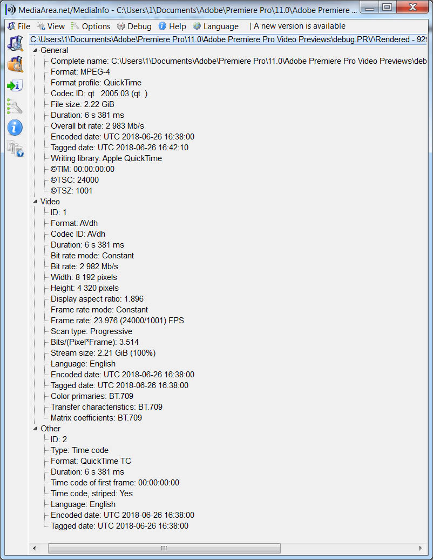
Task: Select '©TIM: 00:00:00:00' row
Action: 83,169
